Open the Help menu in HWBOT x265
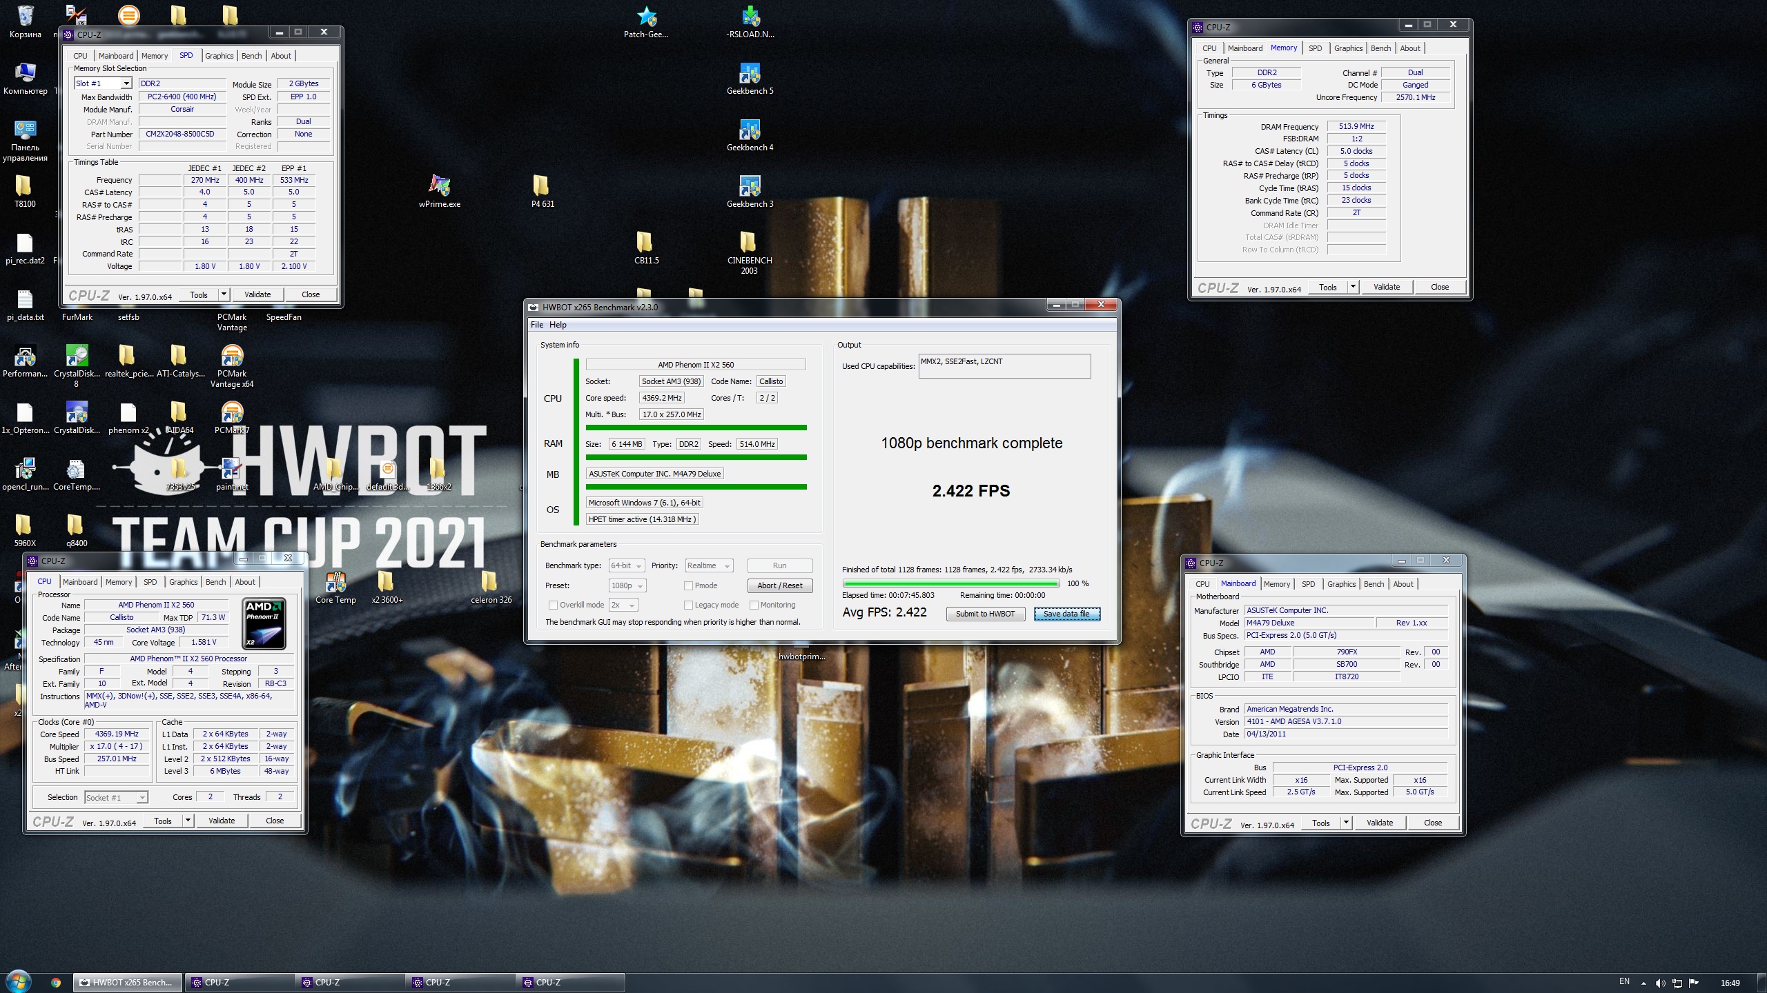This screenshot has height=993, width=1767. (x=558, y=325)
